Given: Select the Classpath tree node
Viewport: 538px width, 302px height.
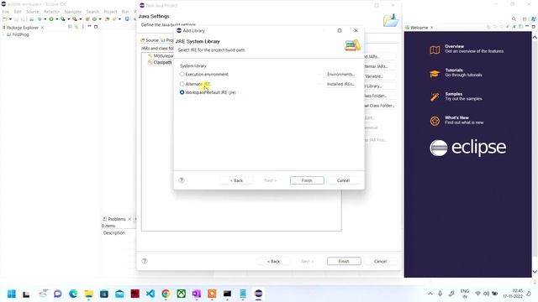Looking at the screenshot, I should 162,62.
